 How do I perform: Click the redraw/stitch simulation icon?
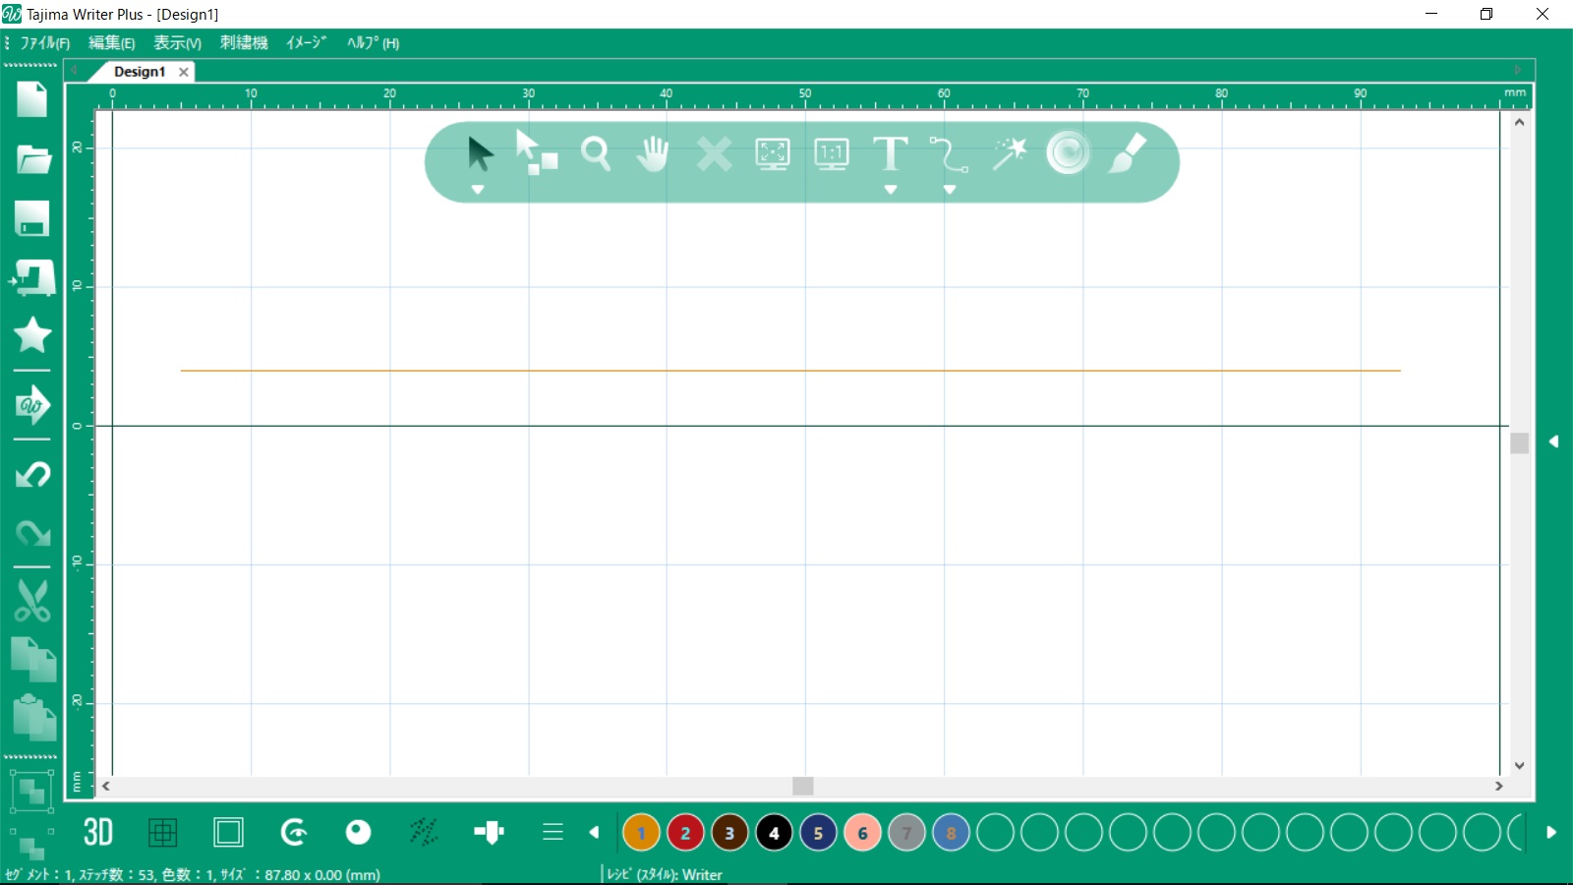294,833
